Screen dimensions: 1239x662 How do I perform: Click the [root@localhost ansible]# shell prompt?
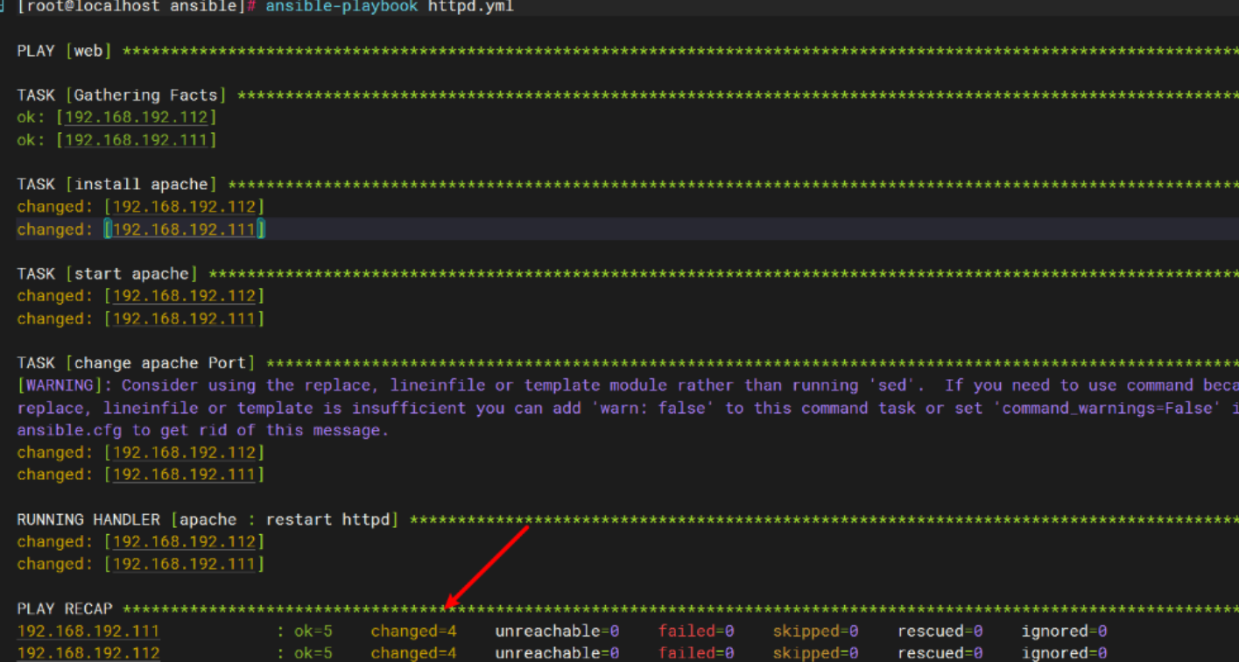click(x=137, y=7)
